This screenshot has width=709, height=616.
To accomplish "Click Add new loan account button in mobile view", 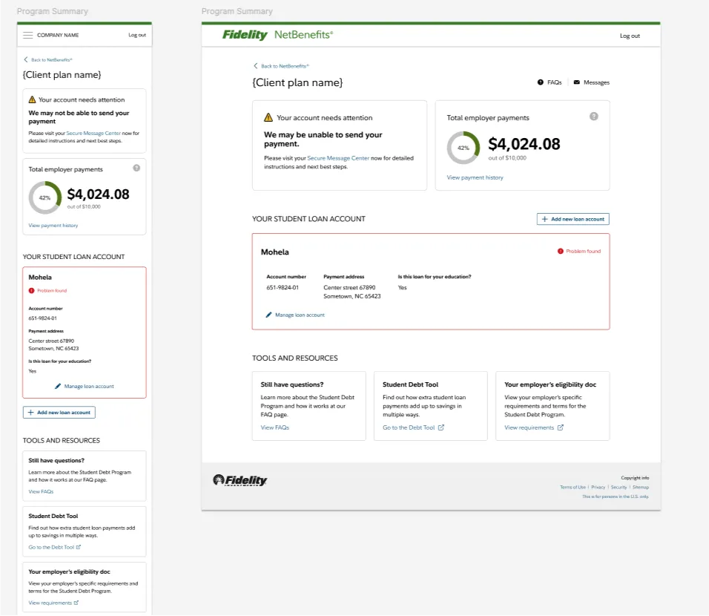I will point(59,413).
